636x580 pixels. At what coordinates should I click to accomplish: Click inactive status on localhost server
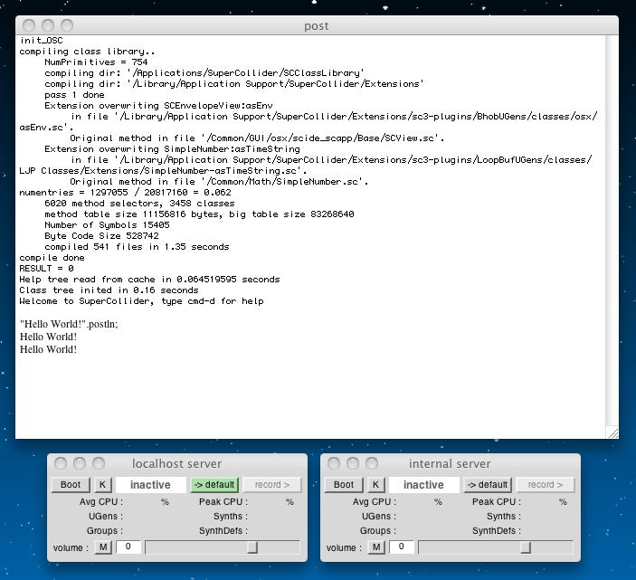[x=150, y=485]
